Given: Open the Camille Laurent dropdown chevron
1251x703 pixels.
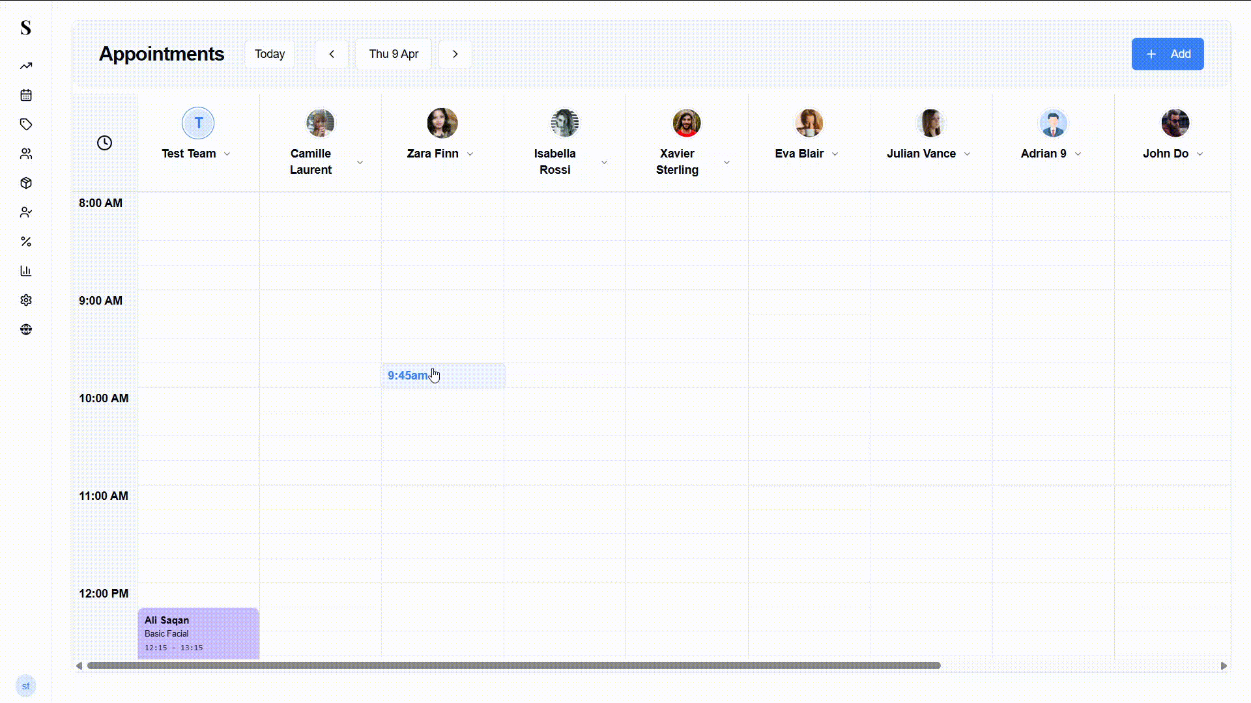Looking at the screenshot, I should [360, 162].
